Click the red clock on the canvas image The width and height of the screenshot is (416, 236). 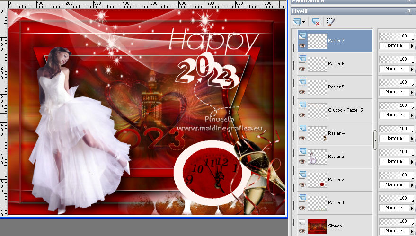coord(213,172)
